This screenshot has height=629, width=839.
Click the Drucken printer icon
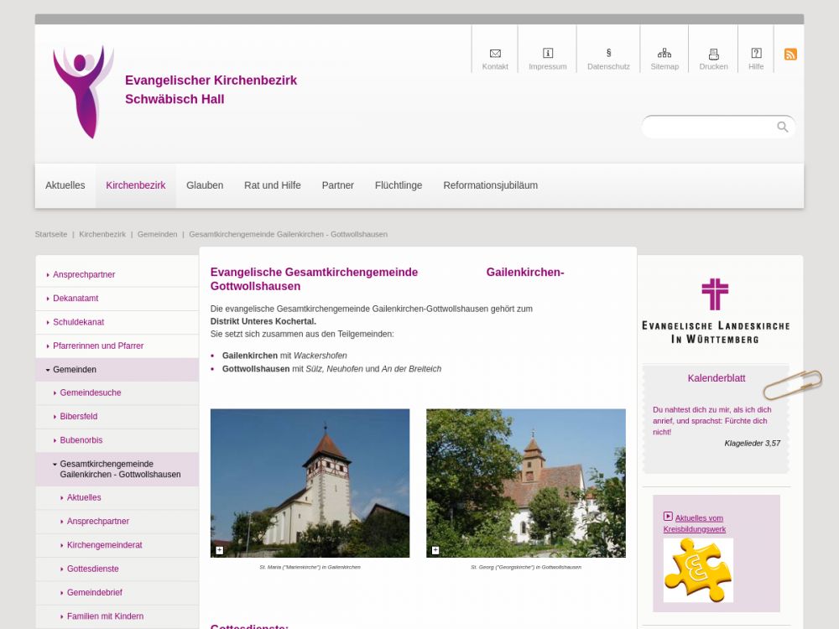(x=713, y=54)
